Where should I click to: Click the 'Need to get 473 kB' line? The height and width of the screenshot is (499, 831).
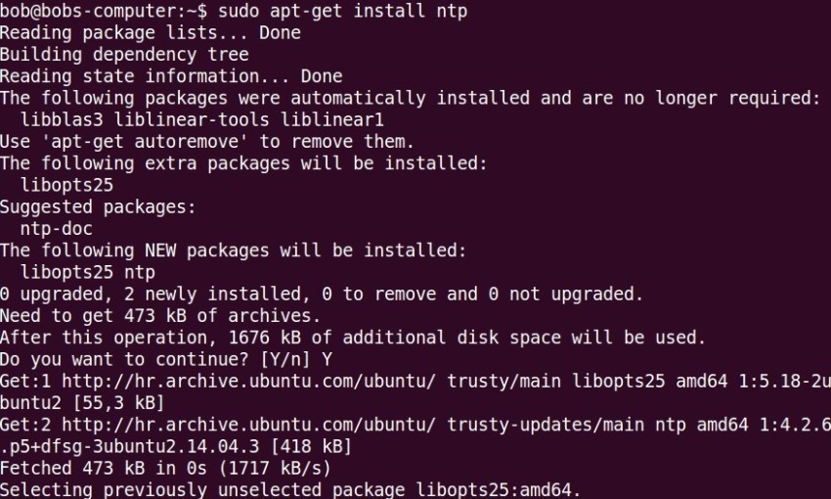point(160,316)
